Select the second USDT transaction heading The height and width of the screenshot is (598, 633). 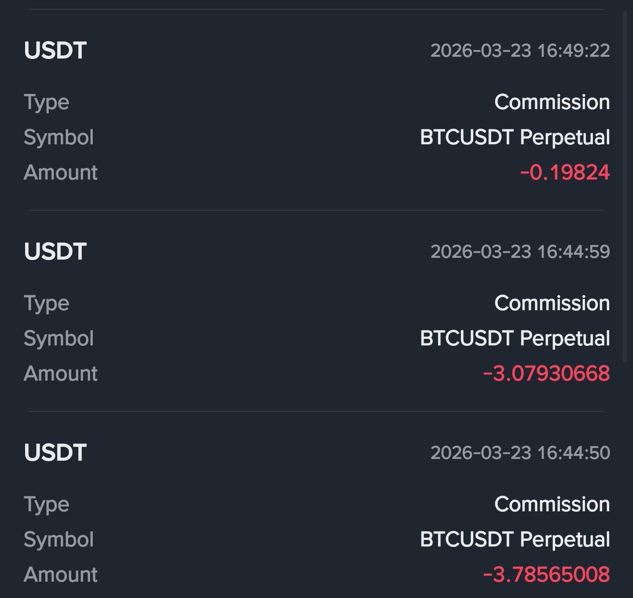tap(55, 252)
